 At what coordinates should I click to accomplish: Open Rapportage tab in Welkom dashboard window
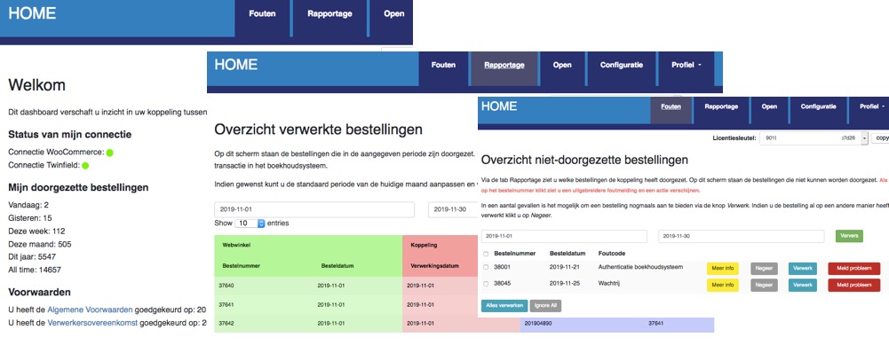(329, 13)
